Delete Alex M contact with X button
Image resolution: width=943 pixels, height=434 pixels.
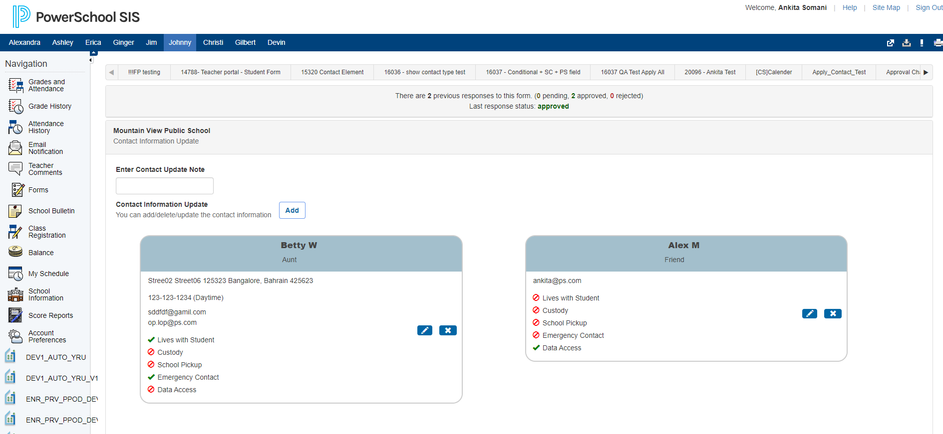click(x=832, y=313)
